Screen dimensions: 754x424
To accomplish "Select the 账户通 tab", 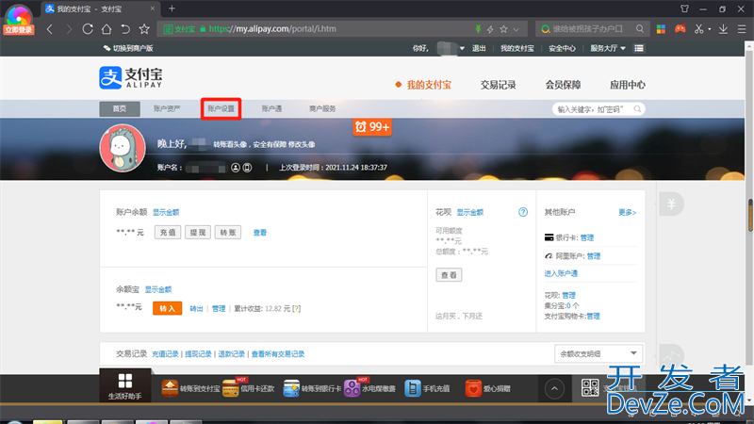I will [x=271, y=108].
